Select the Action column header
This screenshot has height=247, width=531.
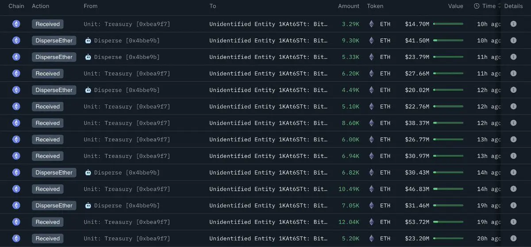[x=41, y=6]
